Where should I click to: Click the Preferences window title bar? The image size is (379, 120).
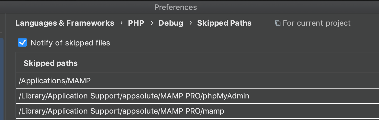(x=175, y=7)
